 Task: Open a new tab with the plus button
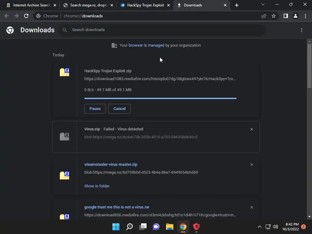pos(236,5)
